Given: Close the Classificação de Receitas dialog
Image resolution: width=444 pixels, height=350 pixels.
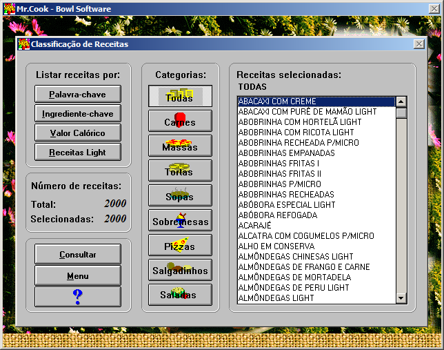Looking at the screenshot, I should coord(418,44).
